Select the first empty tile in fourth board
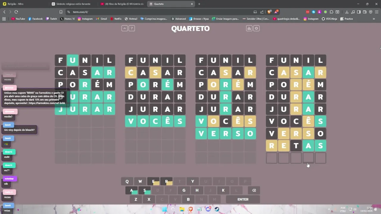 point(271,158)
